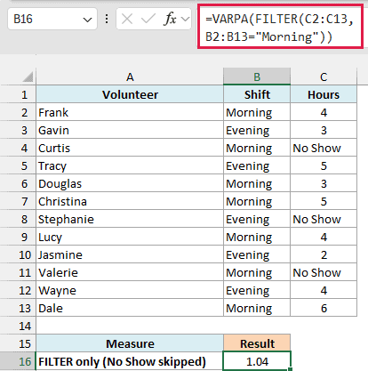Select row 8 header
The width and height of the screenshot is (368, 371).
(x=18, y=219)
